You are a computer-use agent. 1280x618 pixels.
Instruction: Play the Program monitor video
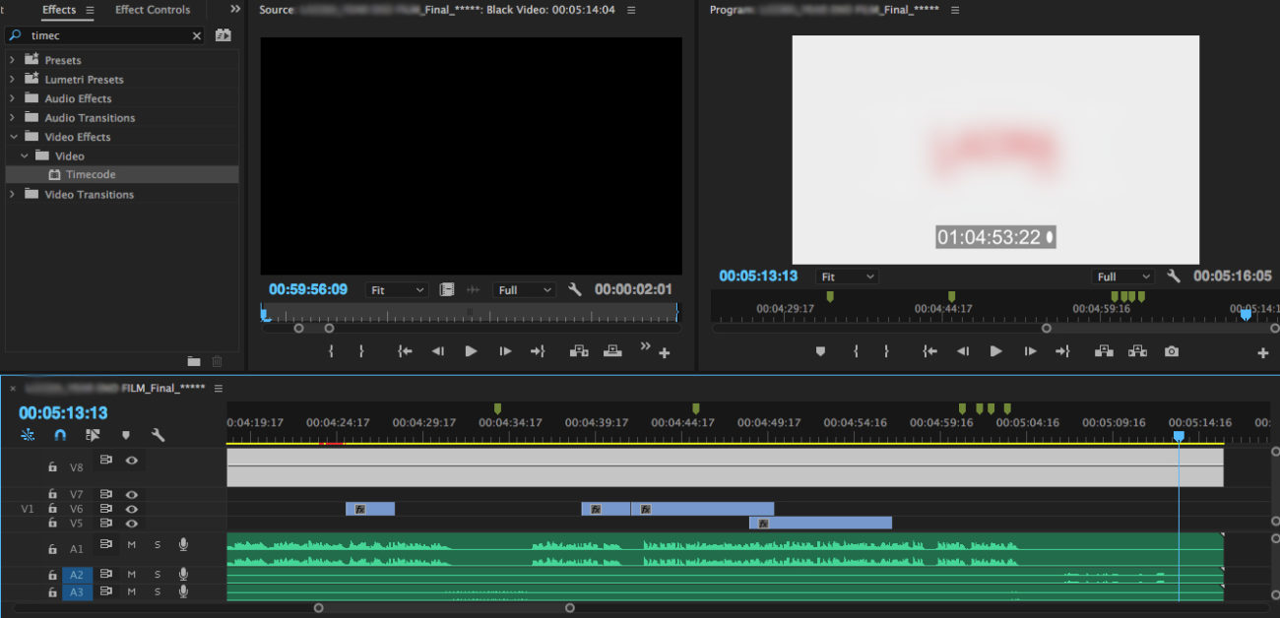point(995,351)
